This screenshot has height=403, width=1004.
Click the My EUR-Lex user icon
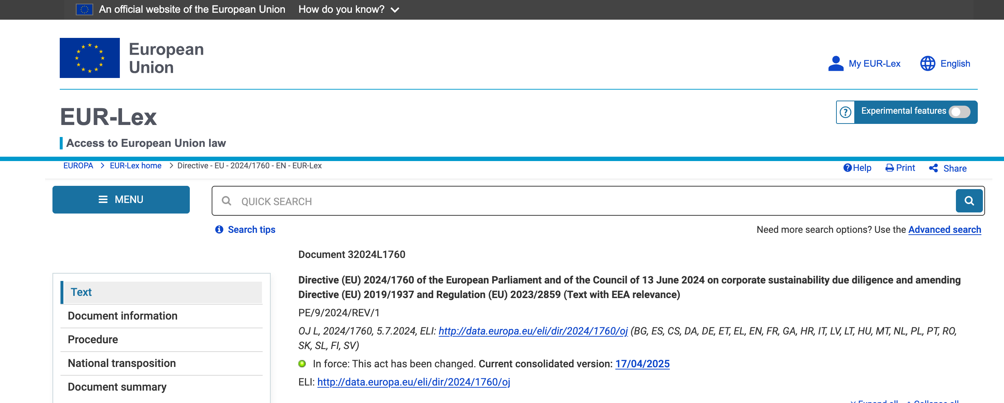(x=835, y=63)
